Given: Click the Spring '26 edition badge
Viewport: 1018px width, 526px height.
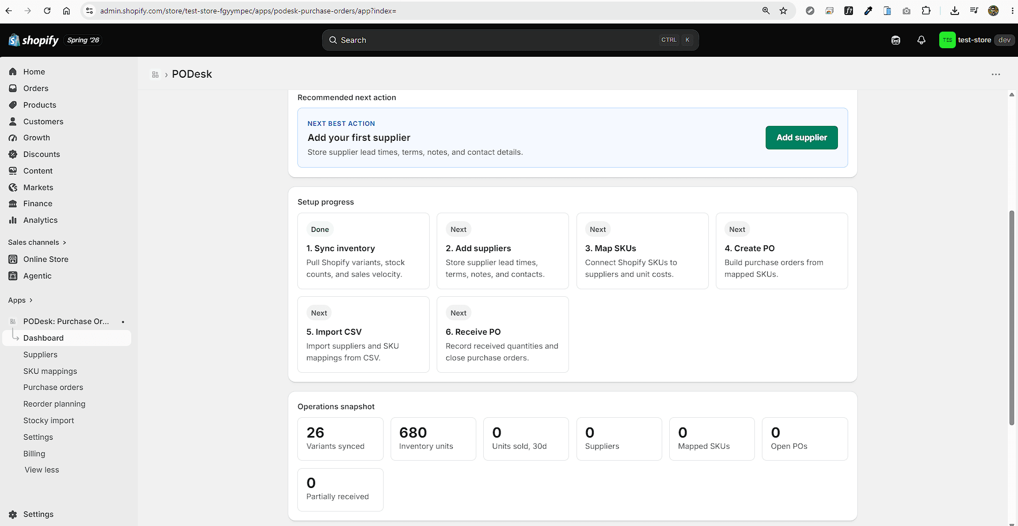Looking at the screenshot, I should pos(83,40).
